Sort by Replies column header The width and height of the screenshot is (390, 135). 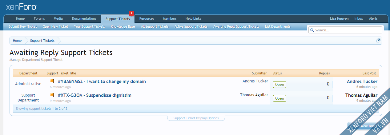(324, 73)
